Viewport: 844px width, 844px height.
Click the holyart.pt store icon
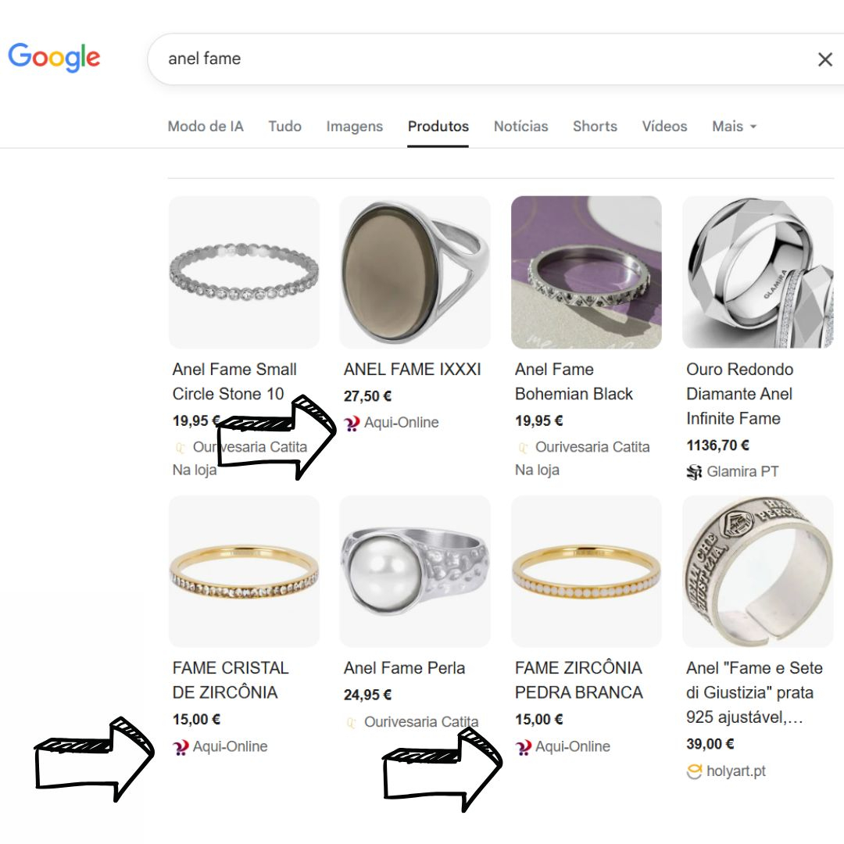pos(694,771)
